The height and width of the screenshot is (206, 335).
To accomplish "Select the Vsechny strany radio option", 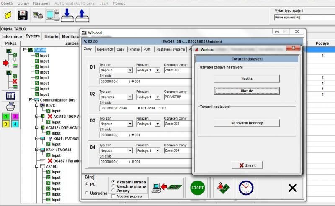I will tap(113, 186).
